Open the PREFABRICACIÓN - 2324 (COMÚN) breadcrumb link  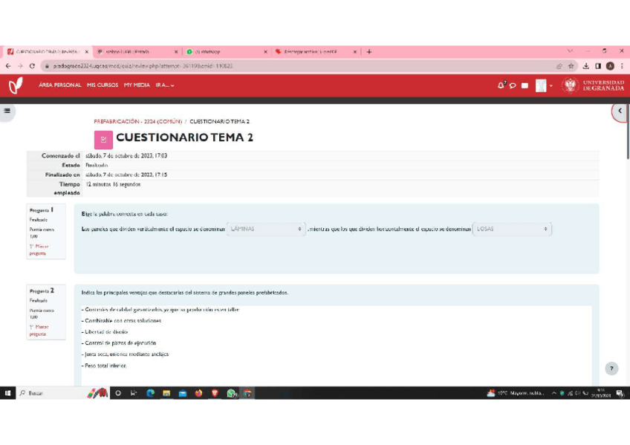point(138,121)
